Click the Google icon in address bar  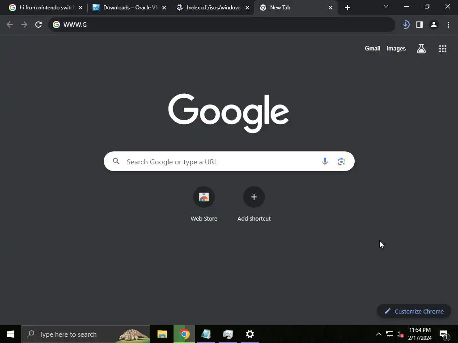pos(56,25)
